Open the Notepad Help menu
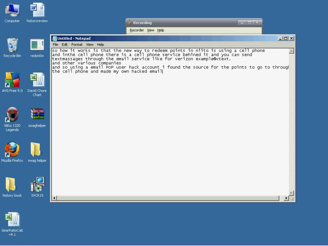 [x=100, y=44]
